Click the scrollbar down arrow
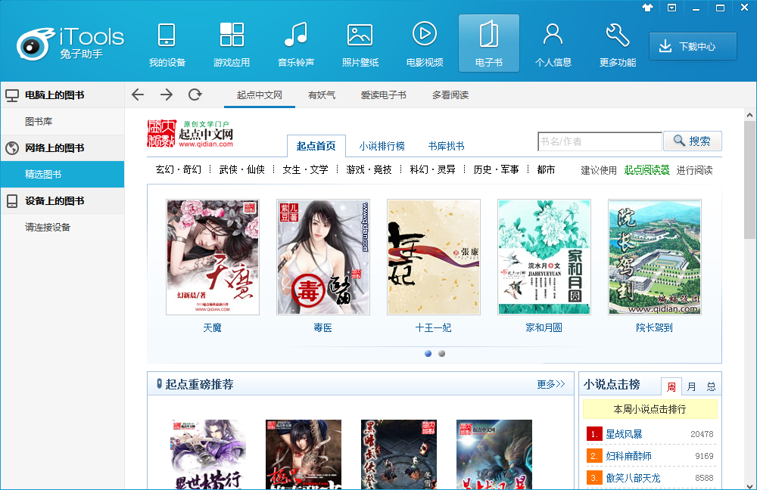Screen dimensions: 757x490 [x=749, y=485]
